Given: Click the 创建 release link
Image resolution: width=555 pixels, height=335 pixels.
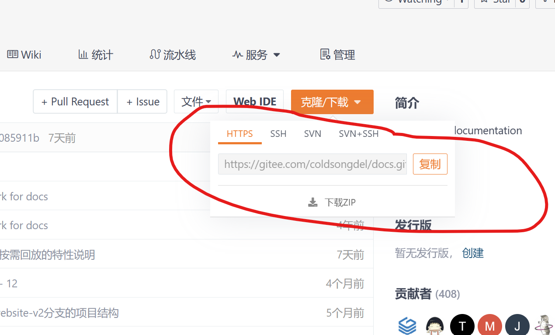Looking at the screenshot, I should 473,253.
